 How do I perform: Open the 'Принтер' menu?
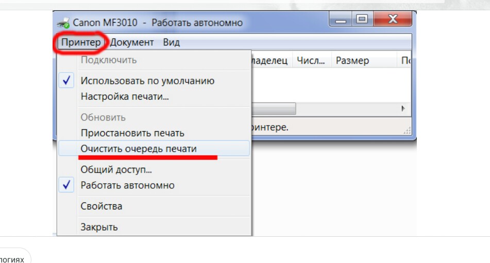coord(80,42)
